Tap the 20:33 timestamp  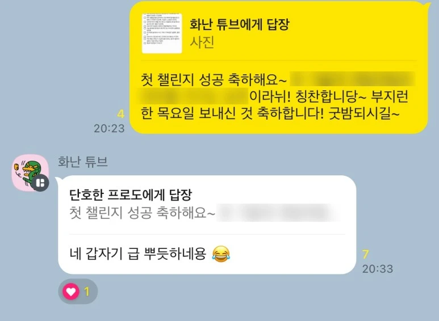click(378, 269)
